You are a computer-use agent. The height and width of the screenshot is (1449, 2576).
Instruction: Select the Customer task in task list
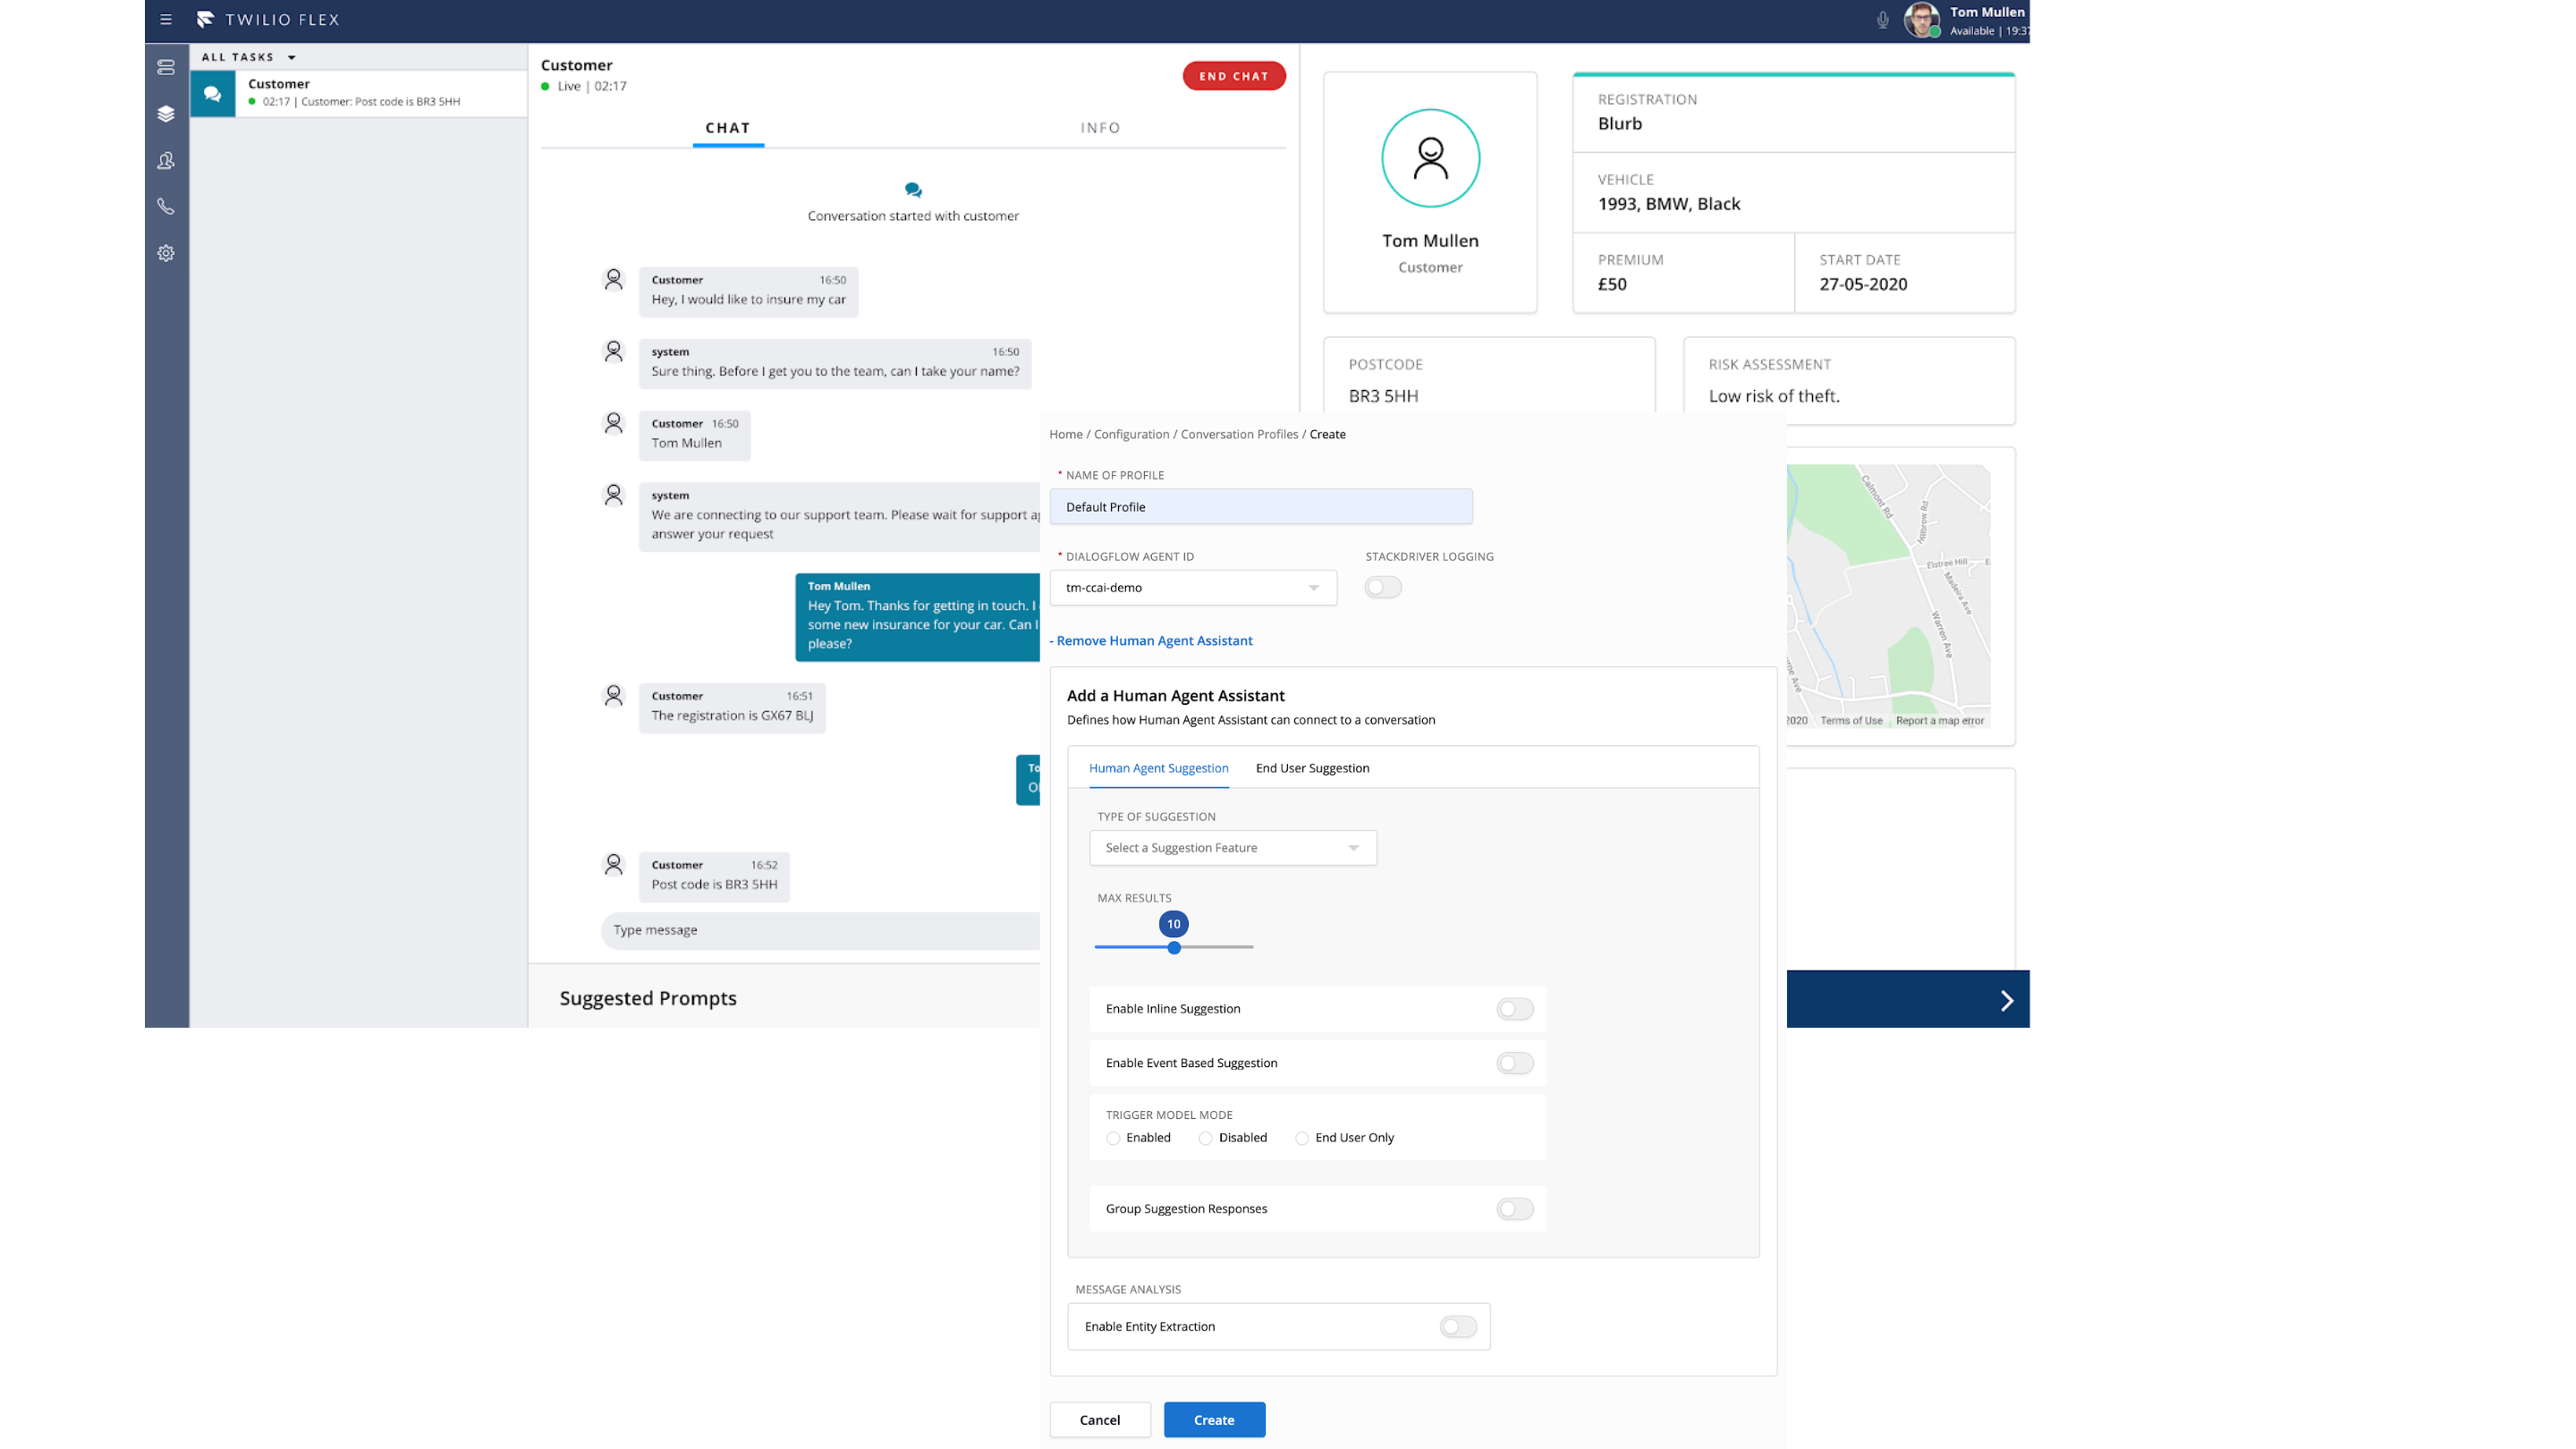click(x=359, y=93)
